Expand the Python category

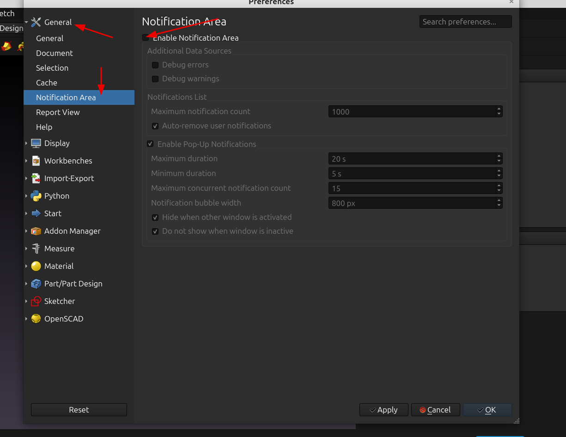point(26,196)
